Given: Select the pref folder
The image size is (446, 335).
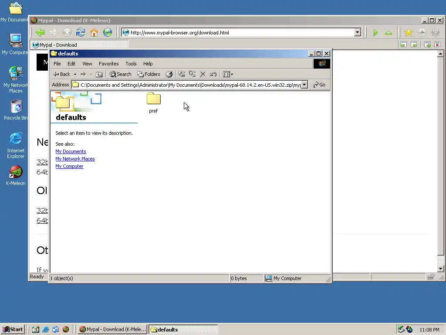Looking at the screenshot, I should pos(154,103).
